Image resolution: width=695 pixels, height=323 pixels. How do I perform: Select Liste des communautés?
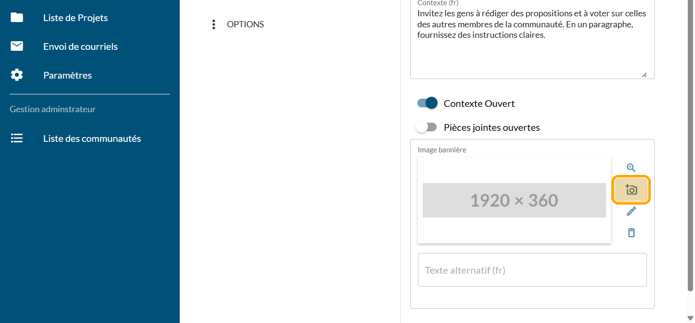click(92, 138)
